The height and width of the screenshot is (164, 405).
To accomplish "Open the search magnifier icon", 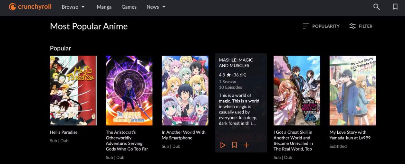I will [x=376, y=7].
